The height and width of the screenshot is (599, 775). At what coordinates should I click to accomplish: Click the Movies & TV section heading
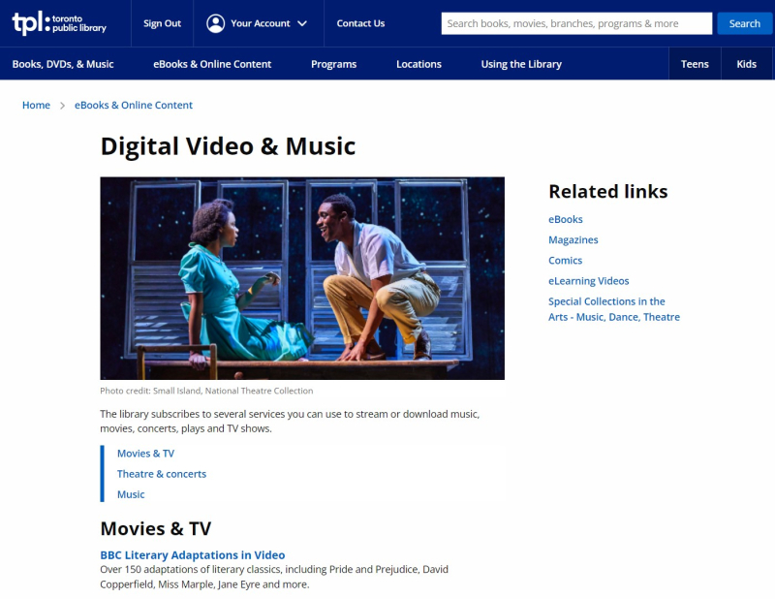(x=156, y=528)
